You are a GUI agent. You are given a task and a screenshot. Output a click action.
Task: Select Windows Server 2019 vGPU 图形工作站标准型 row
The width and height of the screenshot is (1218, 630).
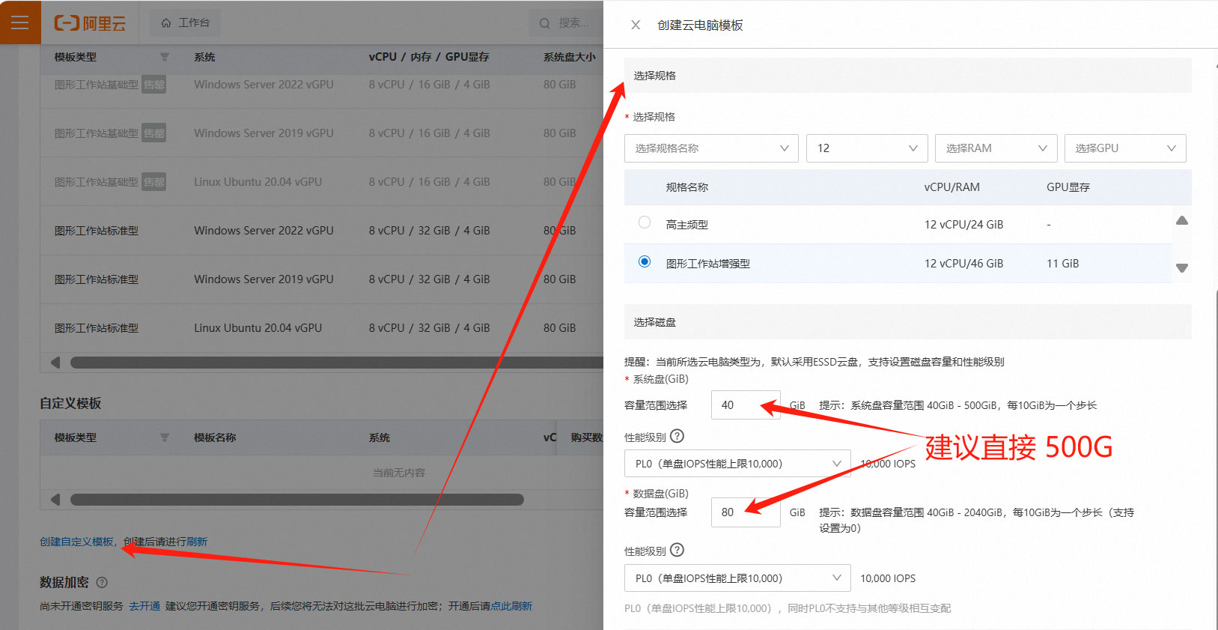pyautogui.click(x=322, y=279)
